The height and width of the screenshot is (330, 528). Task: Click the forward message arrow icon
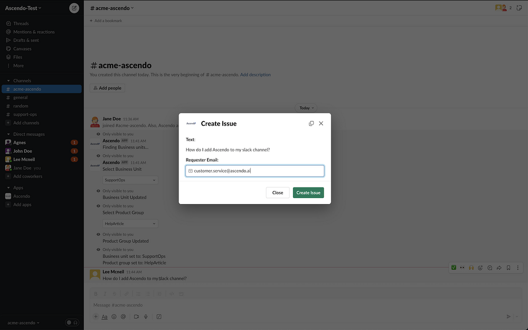[499, 268]
